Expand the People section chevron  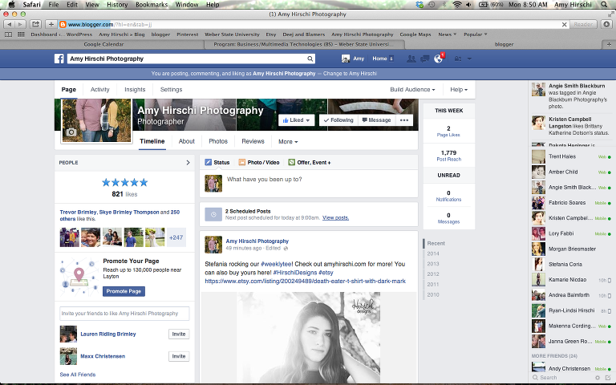pyautogui.click(x=188, y=162)
